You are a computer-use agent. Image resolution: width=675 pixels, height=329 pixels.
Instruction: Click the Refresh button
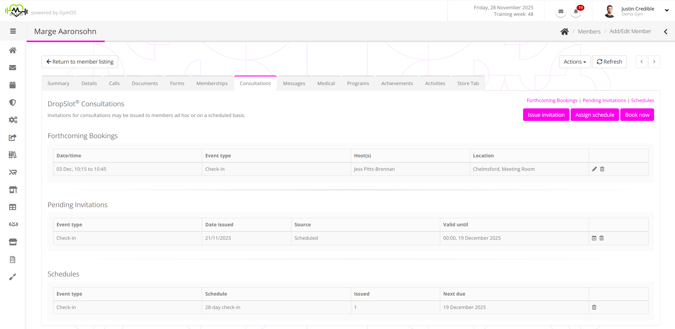click(609, 62)
